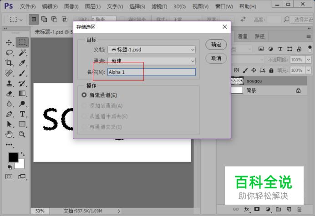Select the Eraser tool
This screenshot has width=315, height=216.
pyautogui.click(x=9, y=94)
